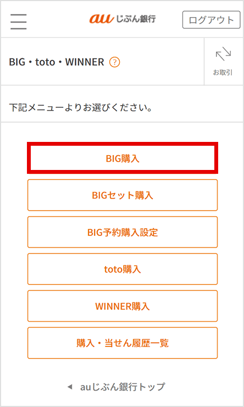The image size is (244, 407).
Task: View 購入・当せん履歴一覧
Action: pyautogui.click(x=123, y=343)
